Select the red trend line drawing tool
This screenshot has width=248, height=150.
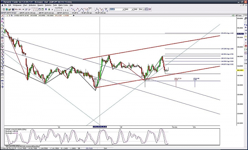pos(2,15)
